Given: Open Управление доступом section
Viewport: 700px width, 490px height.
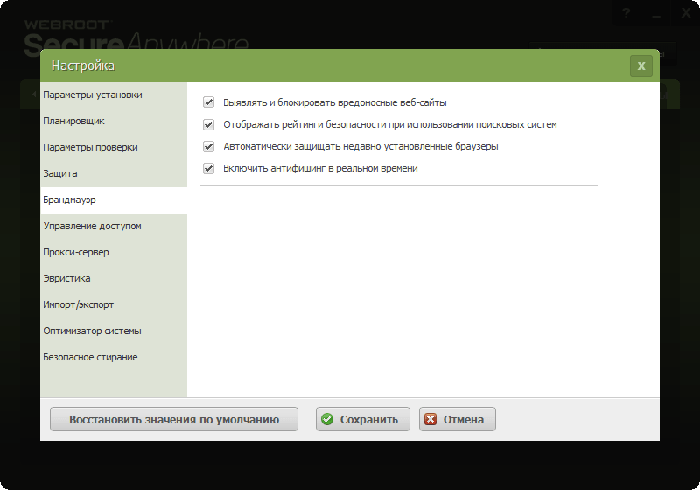Looking at the screenshot, I should 114,227.
